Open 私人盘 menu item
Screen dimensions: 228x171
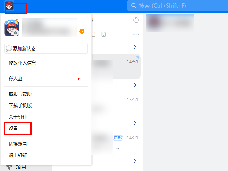tap(16, 79)
